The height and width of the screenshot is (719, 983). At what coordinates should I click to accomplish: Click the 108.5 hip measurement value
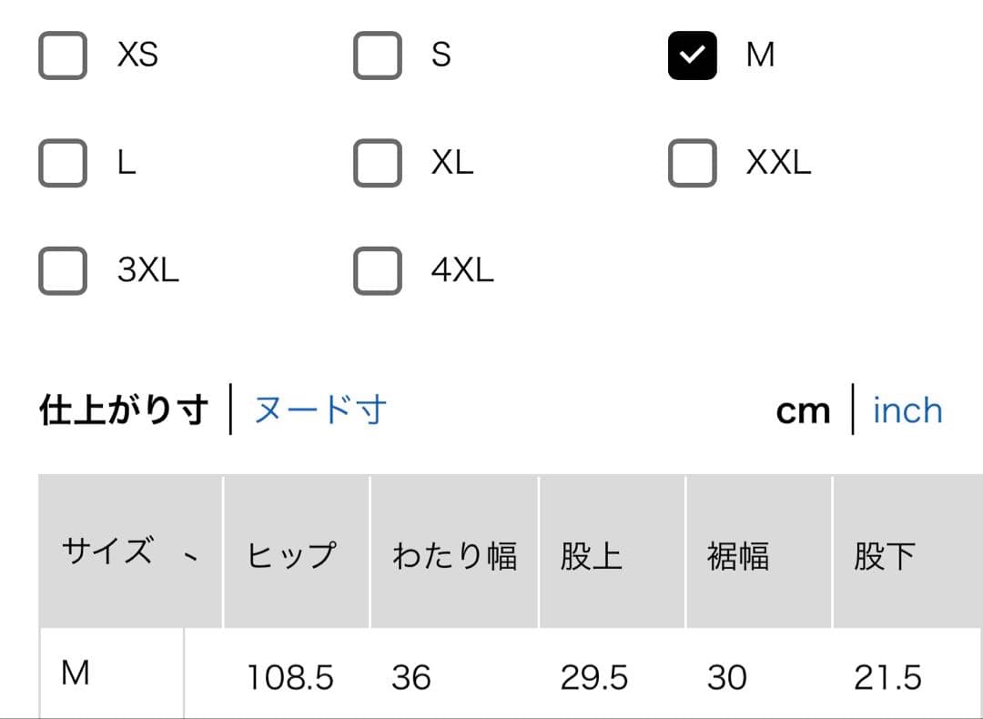[290, 678]
